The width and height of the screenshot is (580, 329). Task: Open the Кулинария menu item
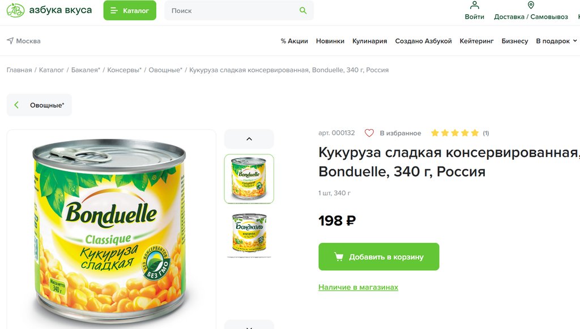coord(369,41)
